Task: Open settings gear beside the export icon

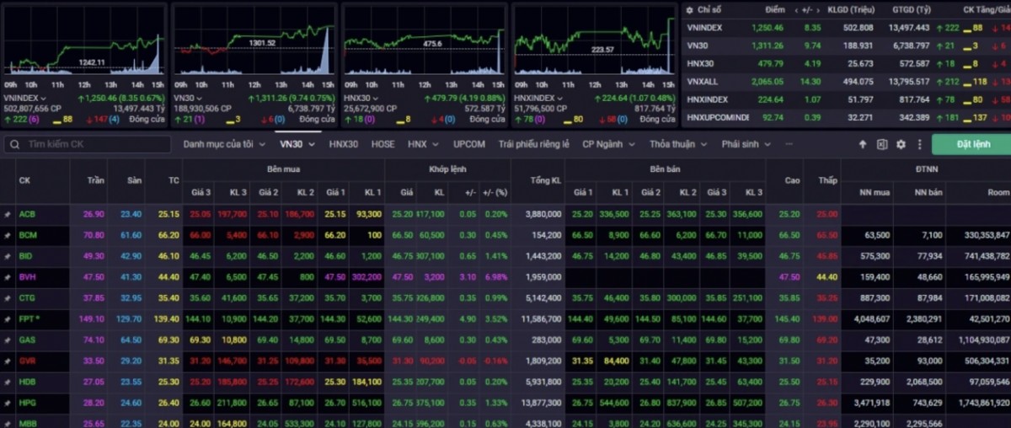Action: [901, 145]
